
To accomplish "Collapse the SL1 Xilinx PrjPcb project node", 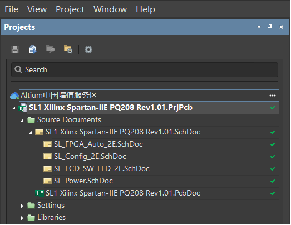I will pos(13,108).
